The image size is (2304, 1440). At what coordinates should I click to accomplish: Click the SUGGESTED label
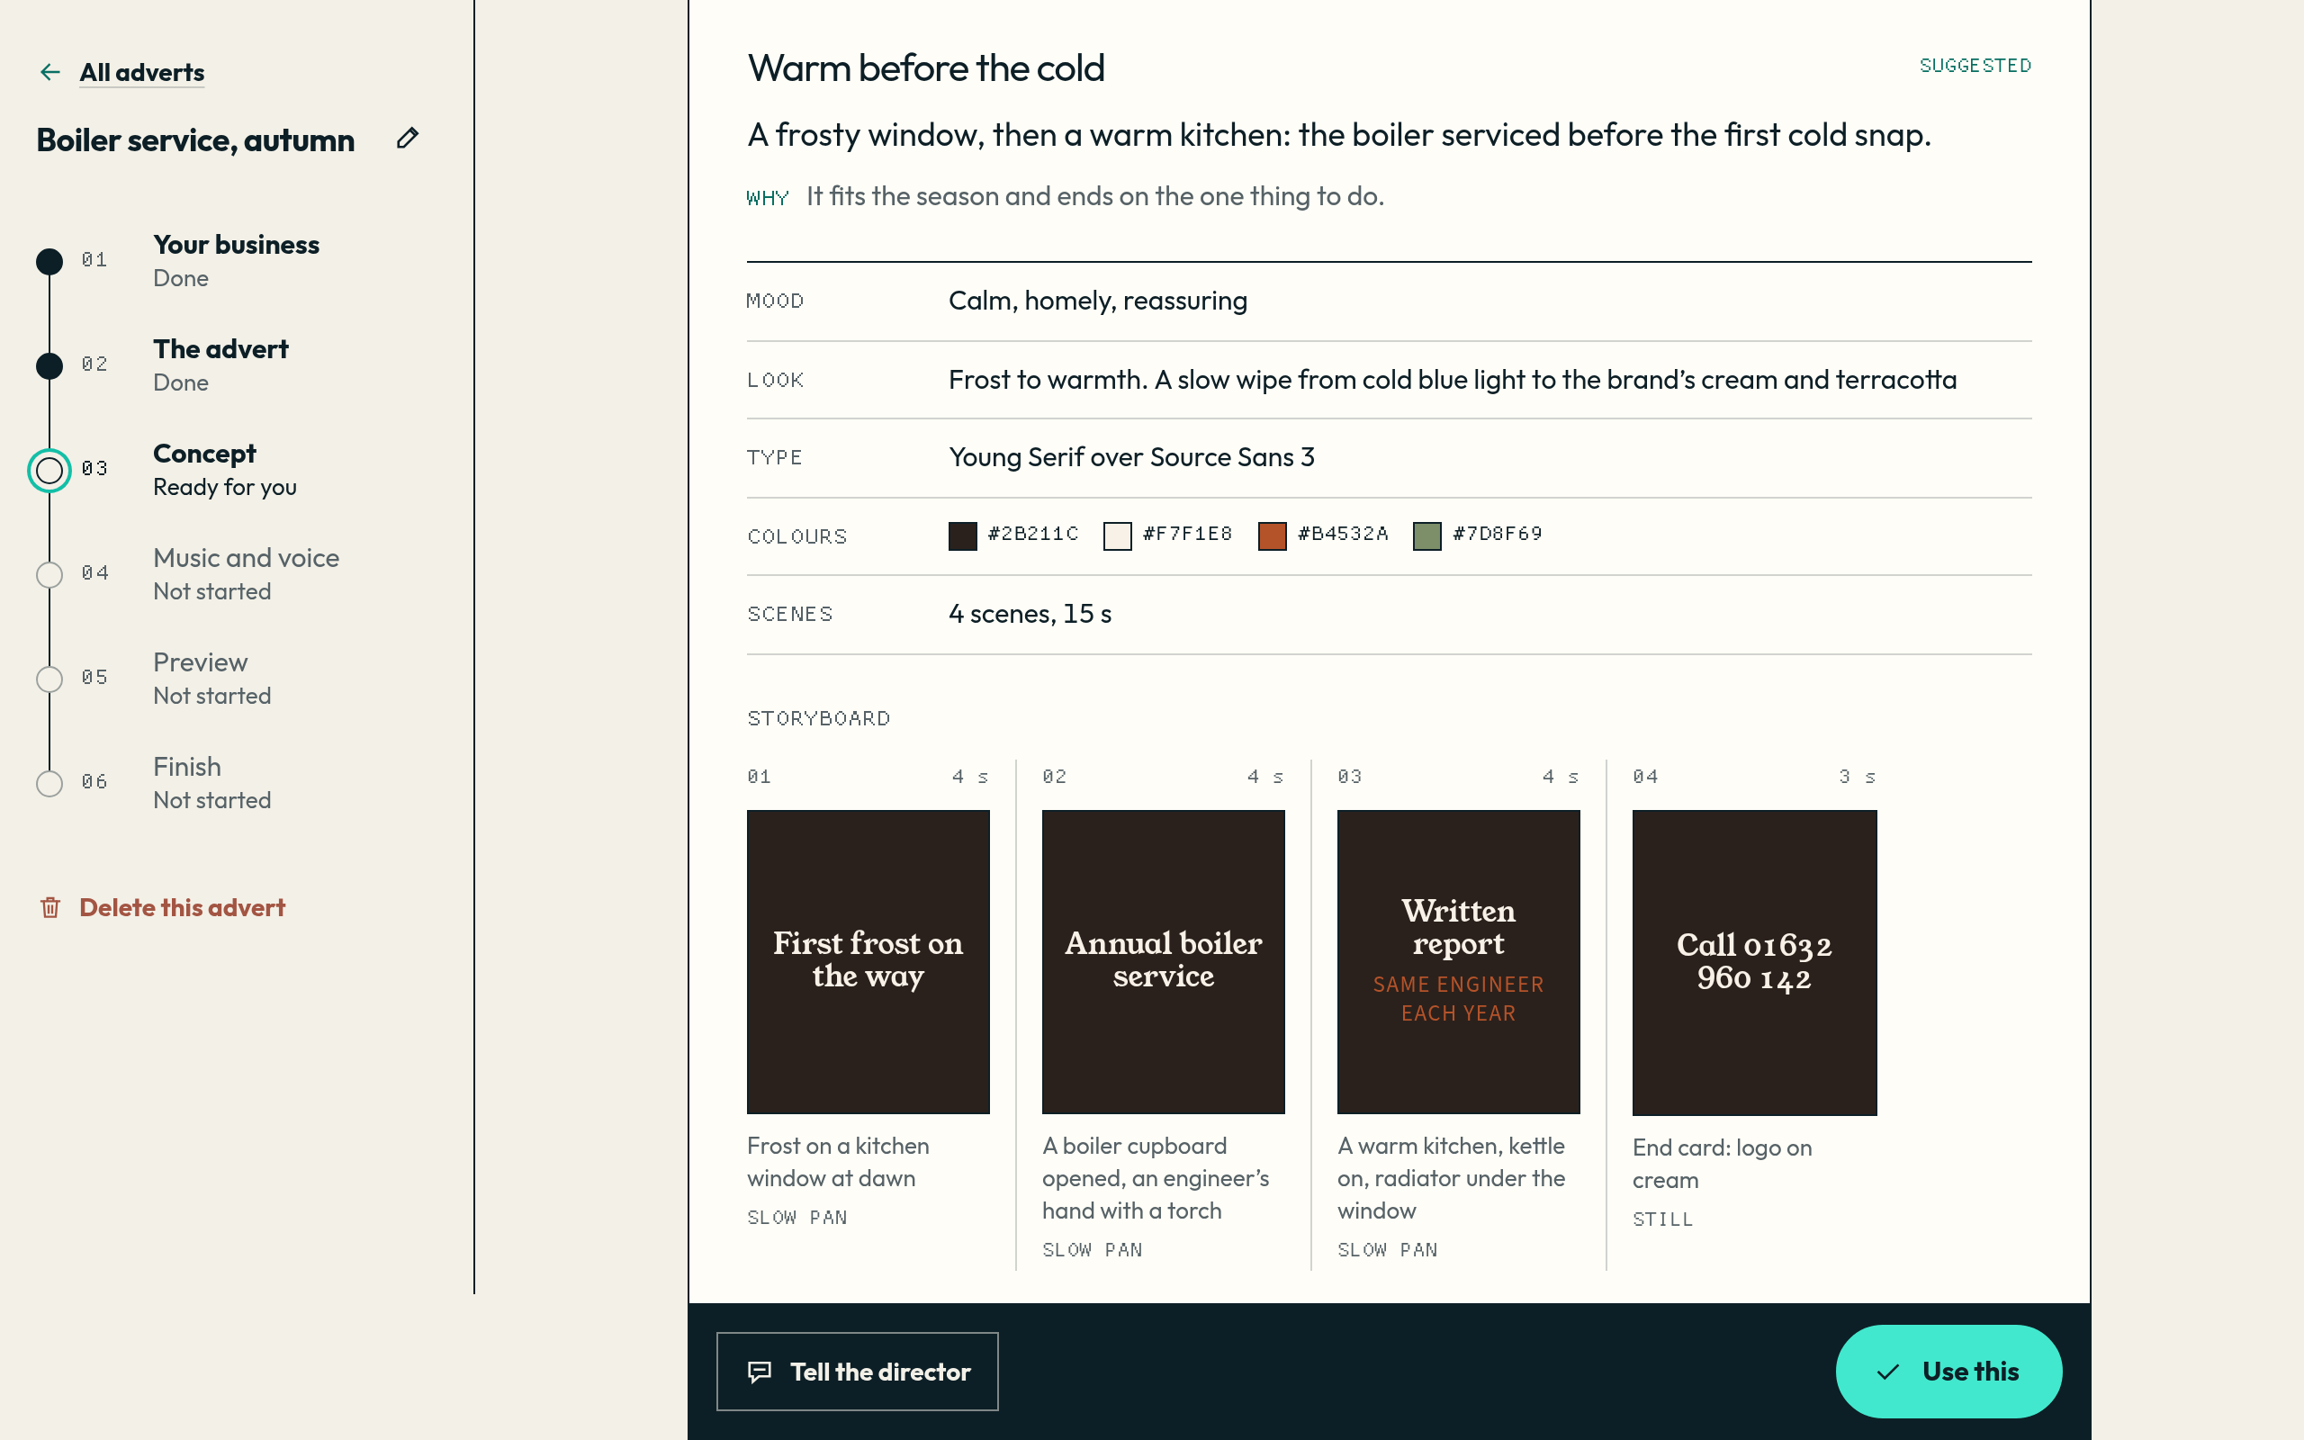pos(1975,66)
